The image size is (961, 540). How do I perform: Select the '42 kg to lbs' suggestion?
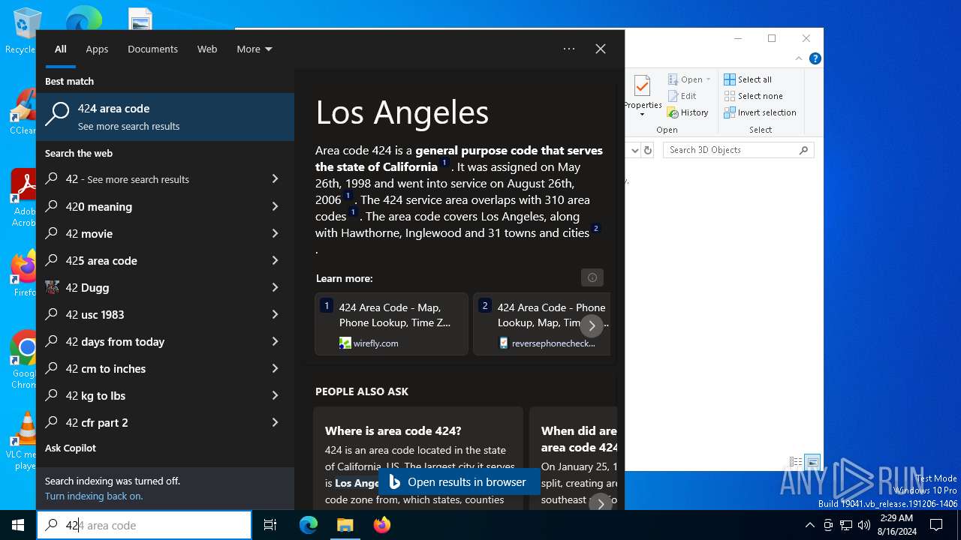(165, 395)
